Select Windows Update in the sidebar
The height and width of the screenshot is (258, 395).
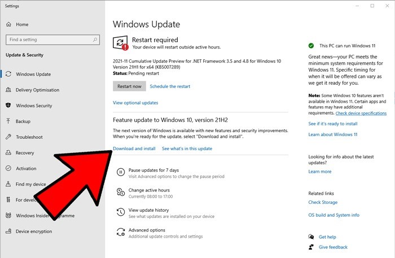[33, 74]
